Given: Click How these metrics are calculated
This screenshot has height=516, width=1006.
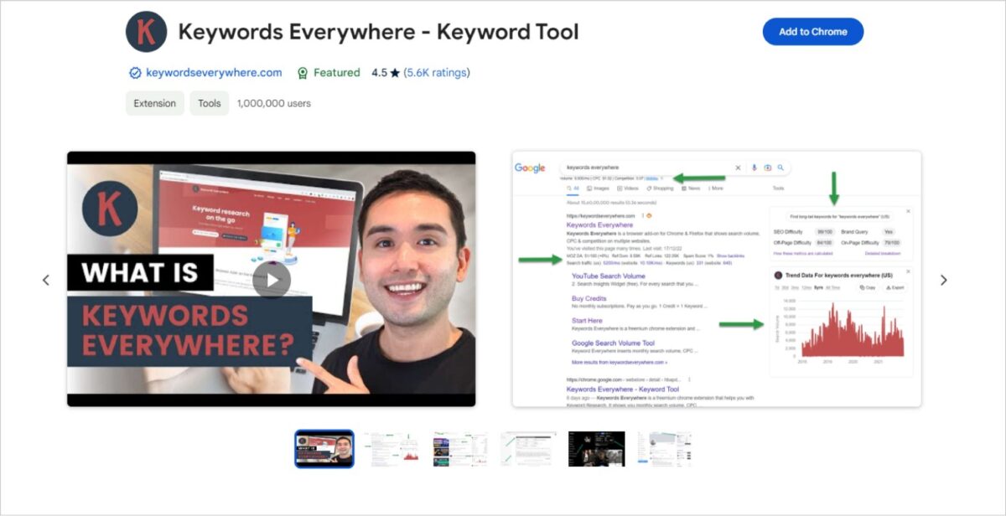Looking at the screenshot, I should coord(803,253).
